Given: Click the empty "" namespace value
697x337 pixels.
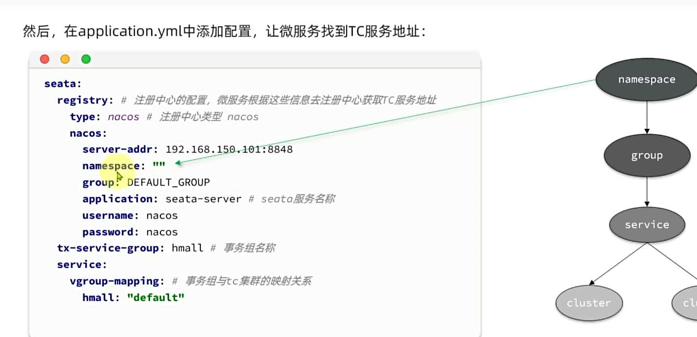Looking at the screenshot, I should coord(159,165).
